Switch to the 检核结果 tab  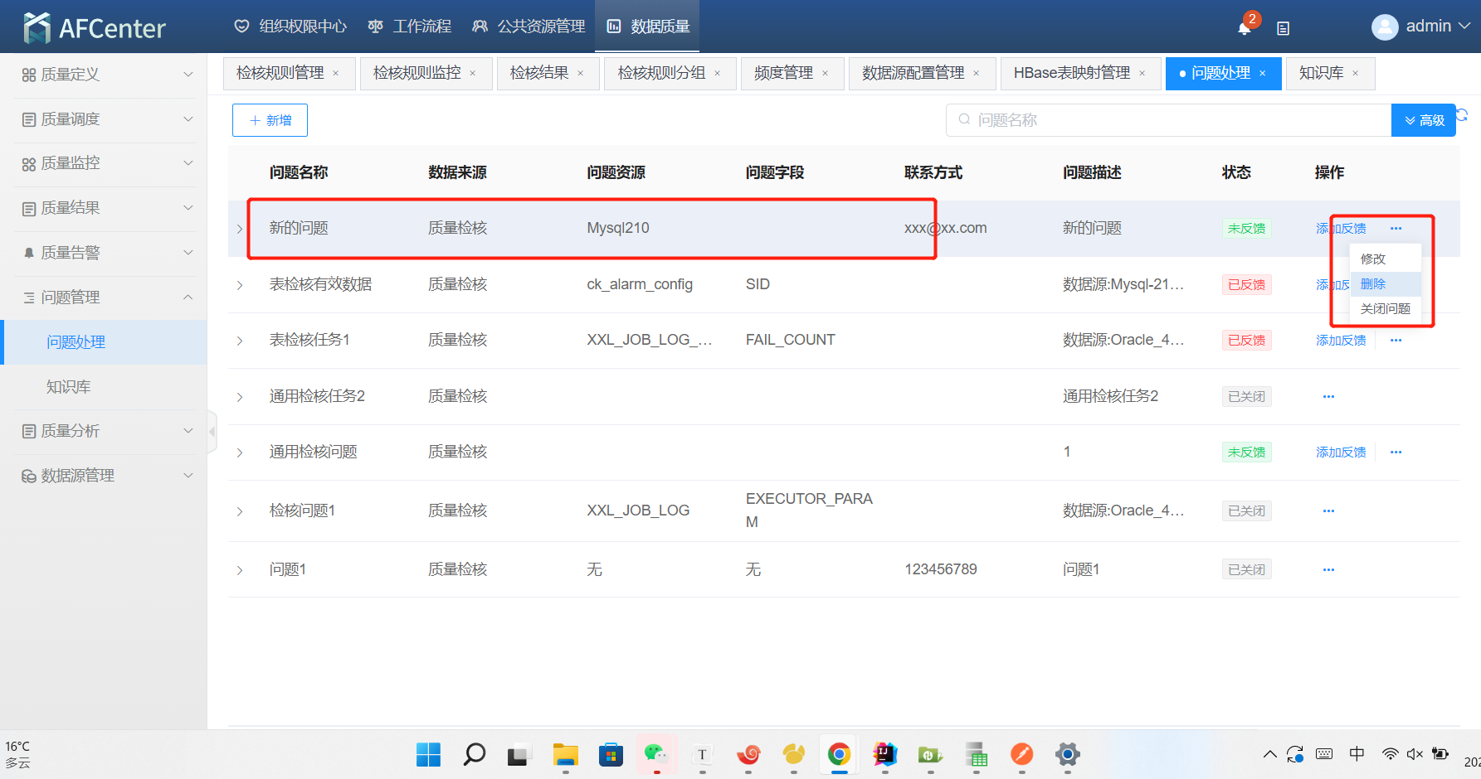tap(539, 73)
